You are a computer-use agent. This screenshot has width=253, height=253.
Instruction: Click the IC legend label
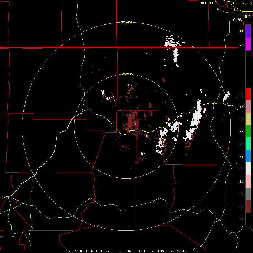pos(241,182)
